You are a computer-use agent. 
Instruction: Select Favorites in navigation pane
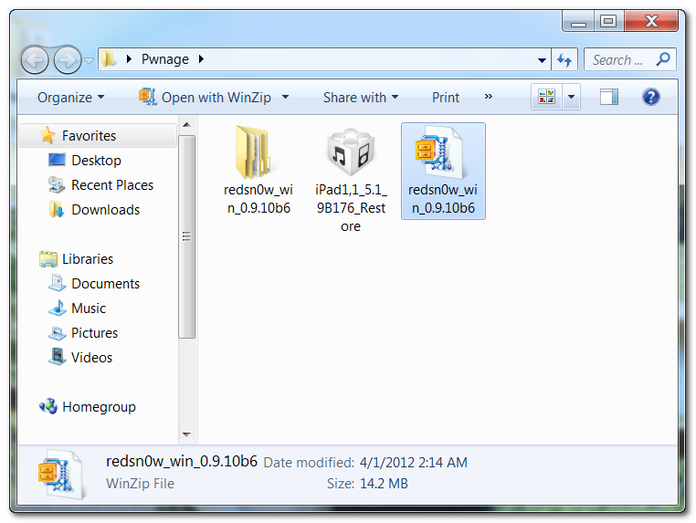(x=98, y=136)
